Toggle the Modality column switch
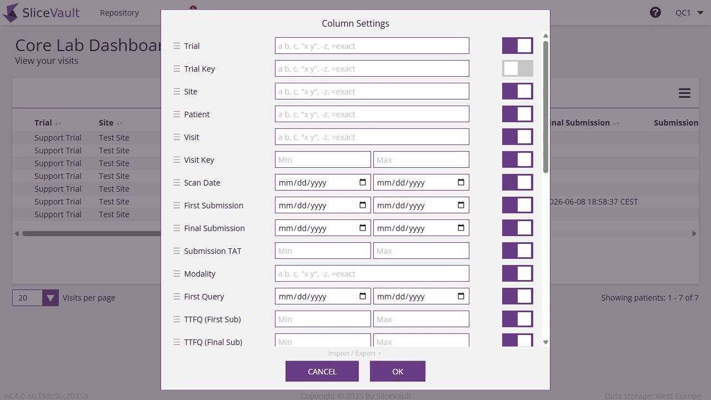 click(518, 273)
